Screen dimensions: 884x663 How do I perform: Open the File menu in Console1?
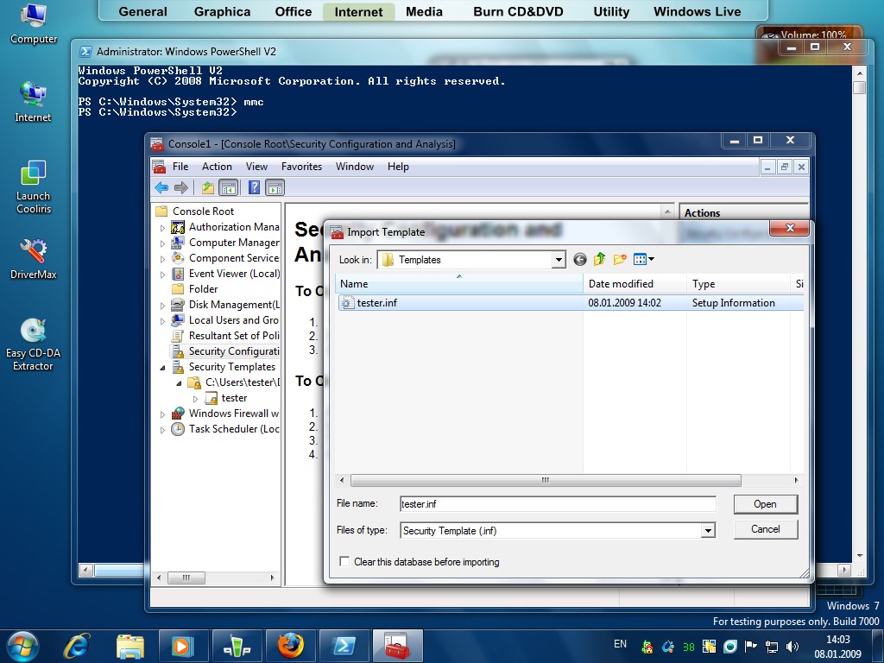[180, 167]
